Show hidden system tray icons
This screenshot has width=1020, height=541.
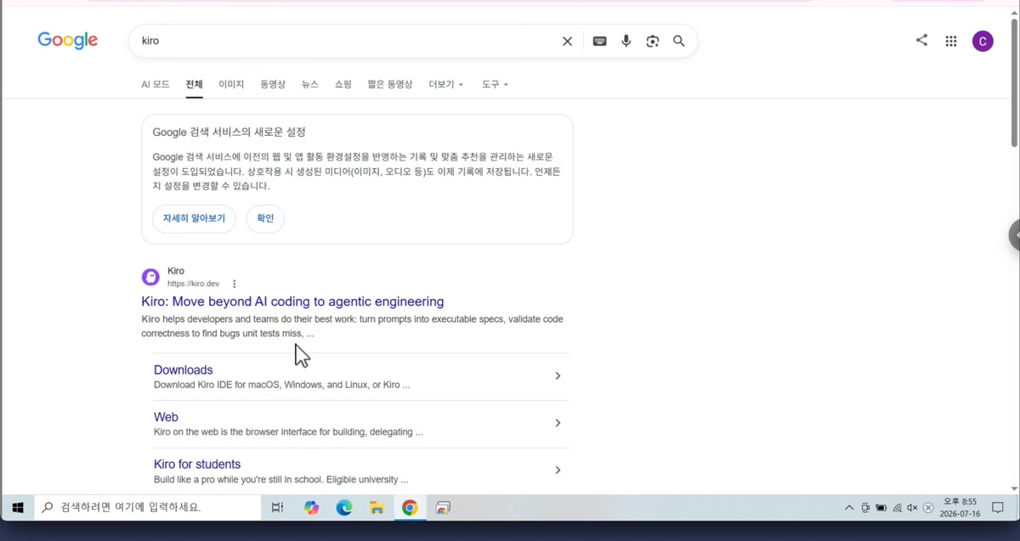(848, 508)
